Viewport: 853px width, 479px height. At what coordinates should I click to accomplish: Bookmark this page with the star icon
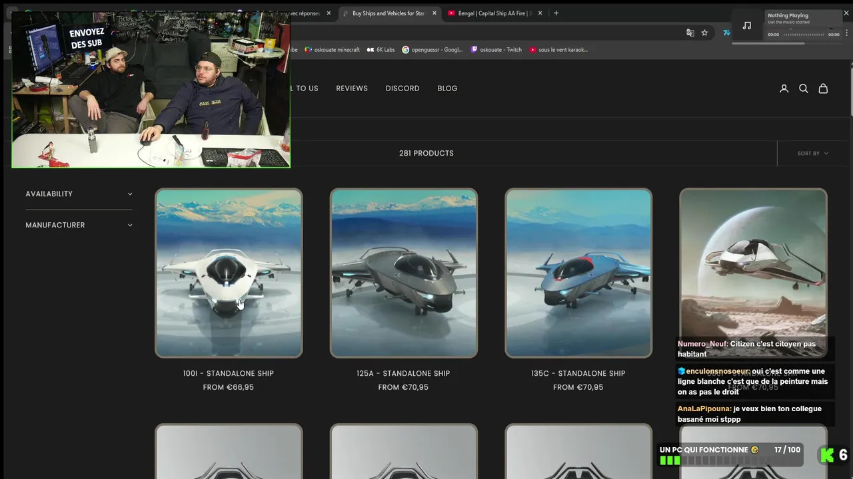pyautogui.click(x=704, y=33)
